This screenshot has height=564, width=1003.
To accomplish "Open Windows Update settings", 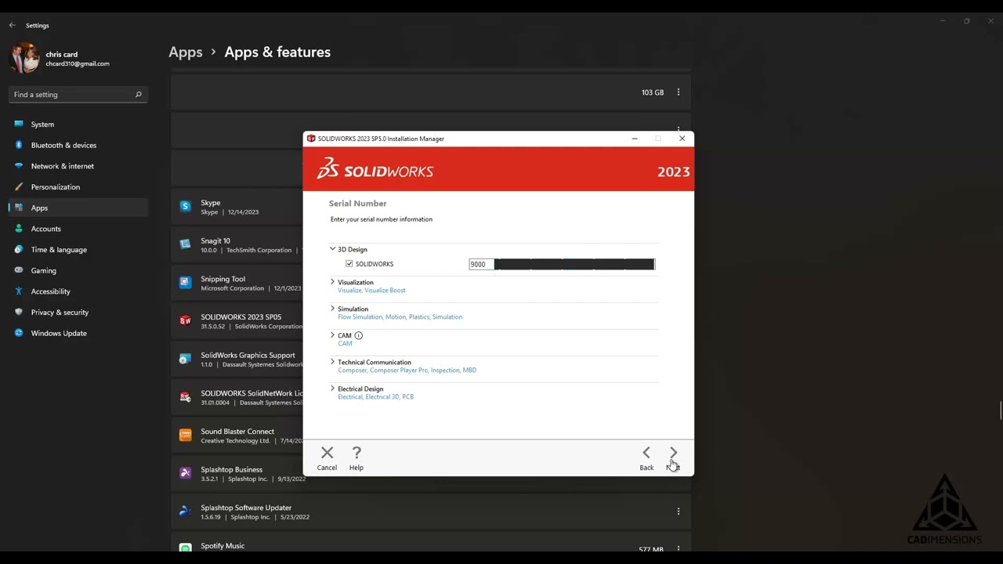I will [78, 333].
